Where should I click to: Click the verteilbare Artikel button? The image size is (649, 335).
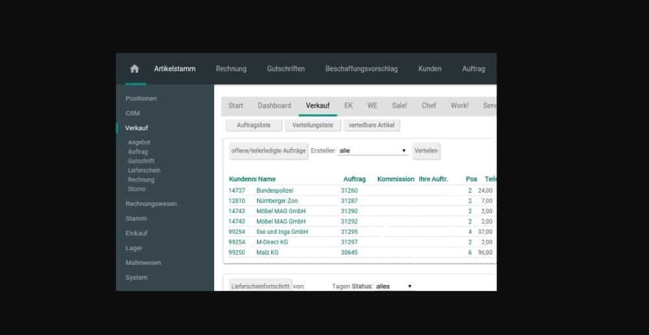372,125
